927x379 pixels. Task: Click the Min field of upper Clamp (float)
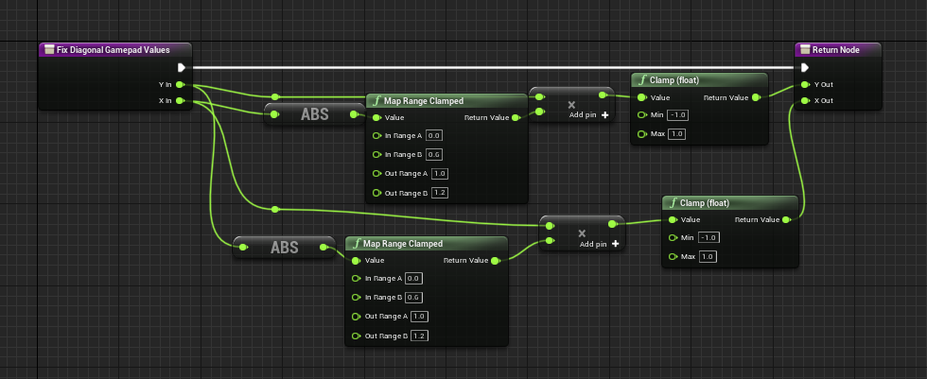(677, 115)
